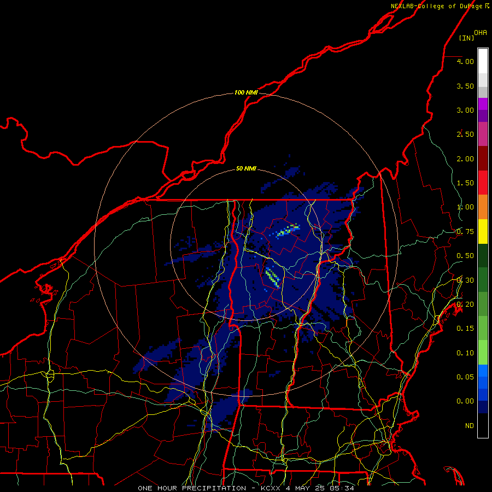Select the black ND swatch in legend
The height and width of the screenshot is (492, 492).
coord(483,425)
